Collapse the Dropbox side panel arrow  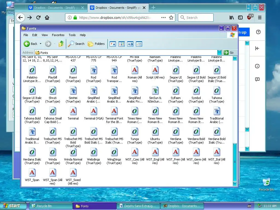click(x=257, y=48)
